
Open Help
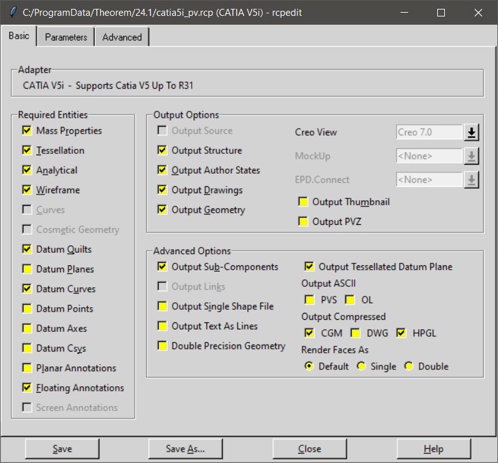(433, 448)
